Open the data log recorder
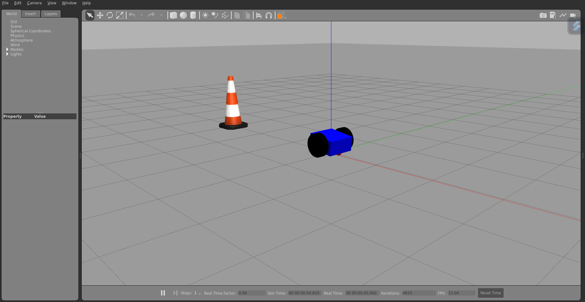The image size is (585, 302). (553, 15)
